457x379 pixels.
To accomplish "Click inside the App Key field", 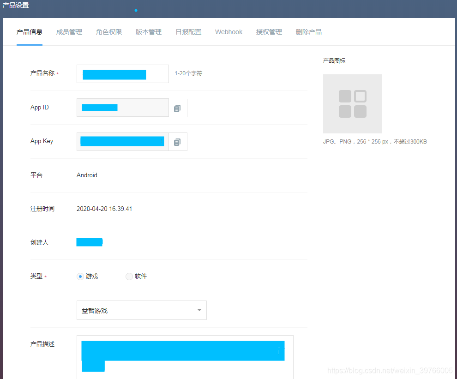I will (x=122, y=141).
